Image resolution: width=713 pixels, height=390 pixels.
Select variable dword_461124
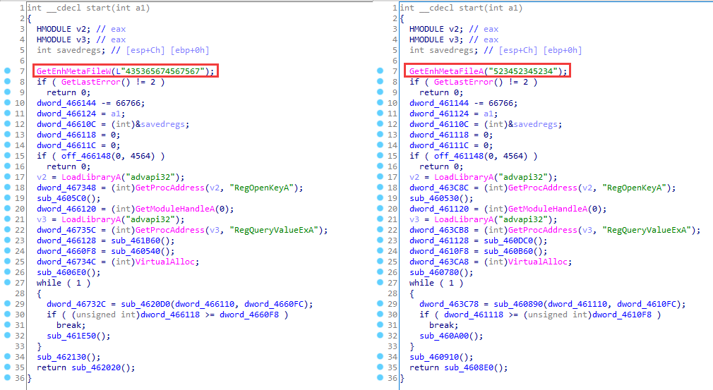tap(439, 114)
